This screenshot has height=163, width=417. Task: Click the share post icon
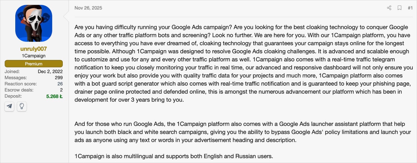click(x=389, y=8)
